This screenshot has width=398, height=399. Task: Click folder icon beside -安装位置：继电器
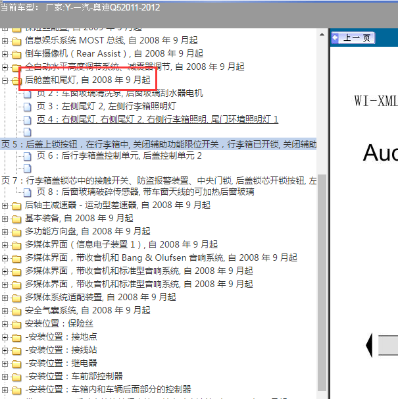16,363
